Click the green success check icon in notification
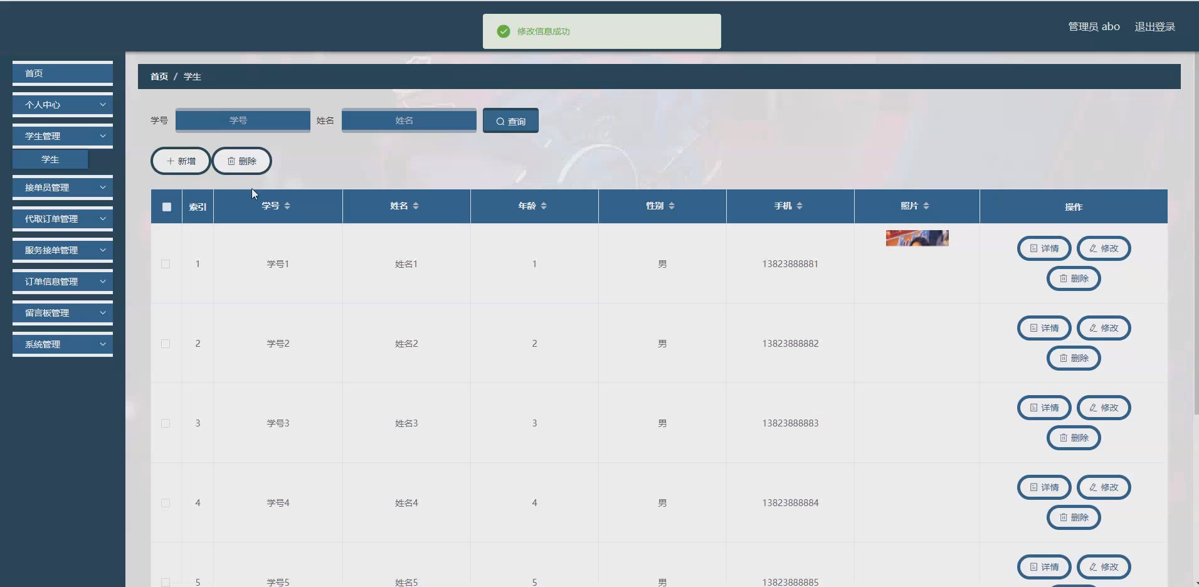Screen dimensions: 1199x587 [504, 31]
